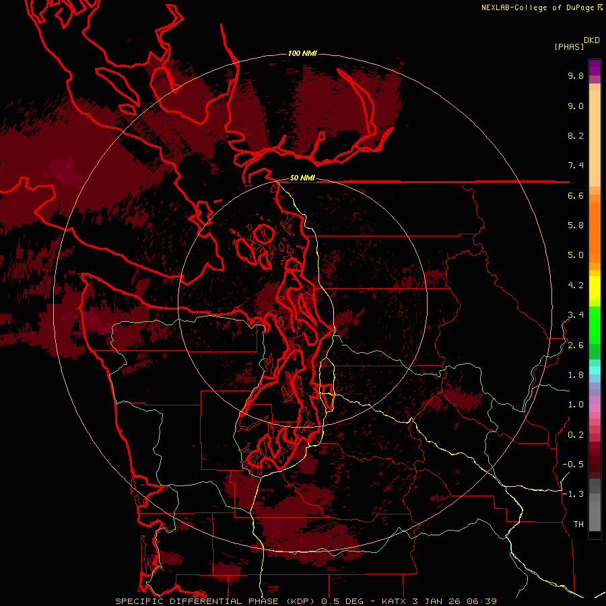Click the 1.0 legend value
The width and height of the screenshot is (606, 606).
pyautogui.click(x=576, y=405)
